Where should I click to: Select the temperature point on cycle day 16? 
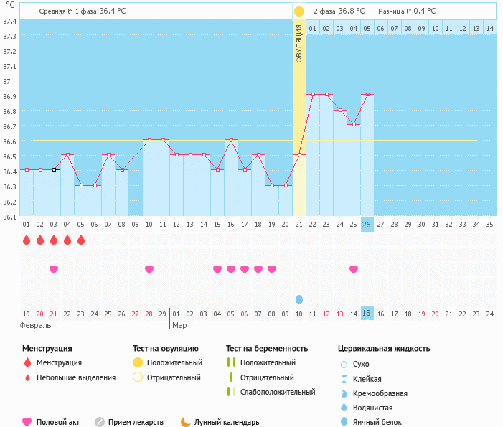231,139
